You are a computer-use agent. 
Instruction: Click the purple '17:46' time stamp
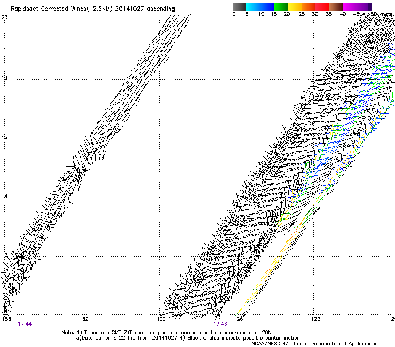click(220, 324)
